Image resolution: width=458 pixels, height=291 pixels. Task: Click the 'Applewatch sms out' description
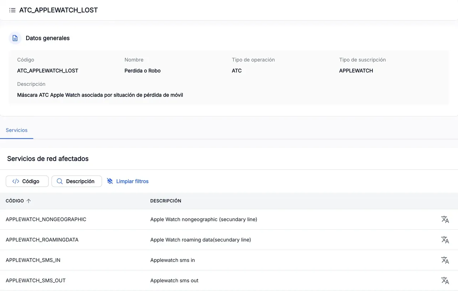click(x=174, y=281)
